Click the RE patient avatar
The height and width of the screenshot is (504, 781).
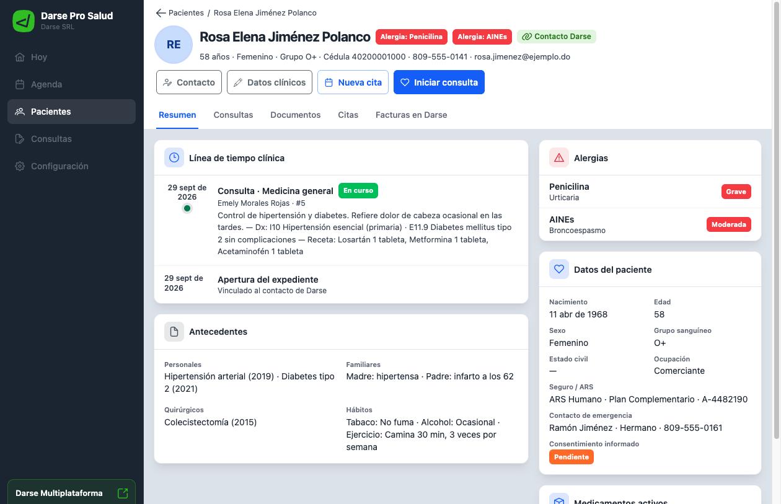click(x=174, y=45)
